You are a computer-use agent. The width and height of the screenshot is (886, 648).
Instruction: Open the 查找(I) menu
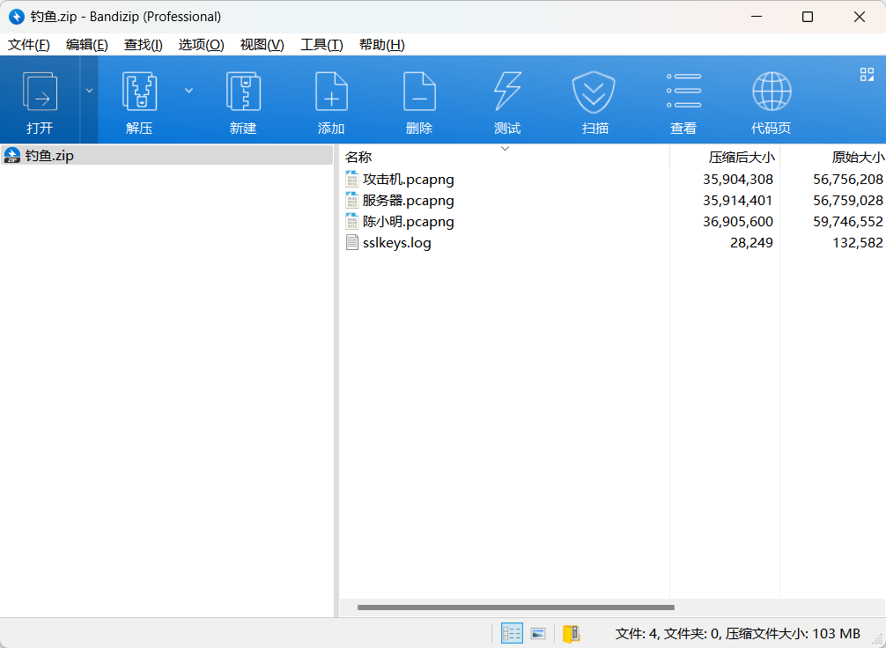pos(144,45)
